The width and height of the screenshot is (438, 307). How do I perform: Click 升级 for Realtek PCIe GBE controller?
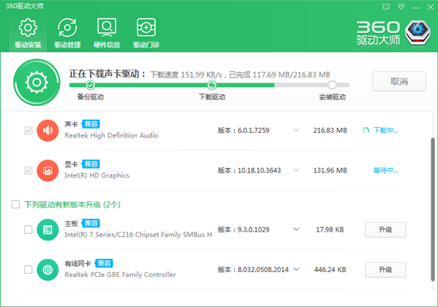tap(385, 270)
